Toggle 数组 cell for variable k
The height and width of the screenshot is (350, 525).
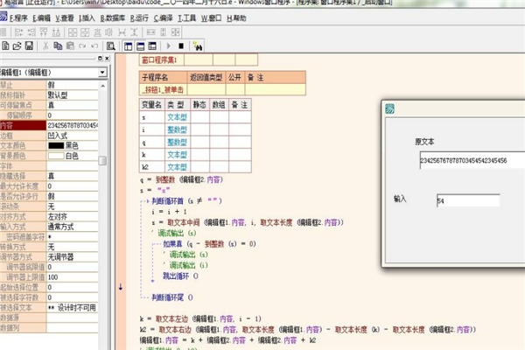[220, 154]
